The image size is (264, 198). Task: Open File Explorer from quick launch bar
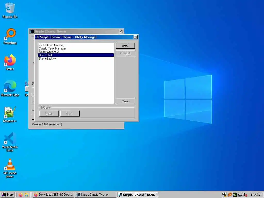(27, 195)
